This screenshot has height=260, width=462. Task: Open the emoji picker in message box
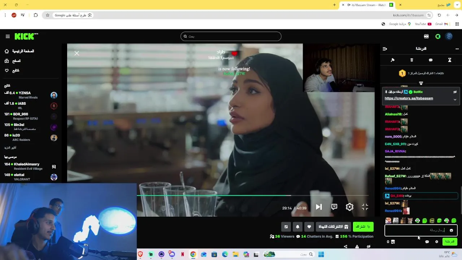[x=451, y=230]
